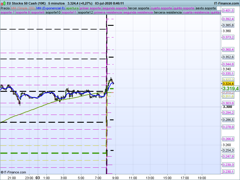
Task: Click the primera resistencia label
Action: pos(108,13)
